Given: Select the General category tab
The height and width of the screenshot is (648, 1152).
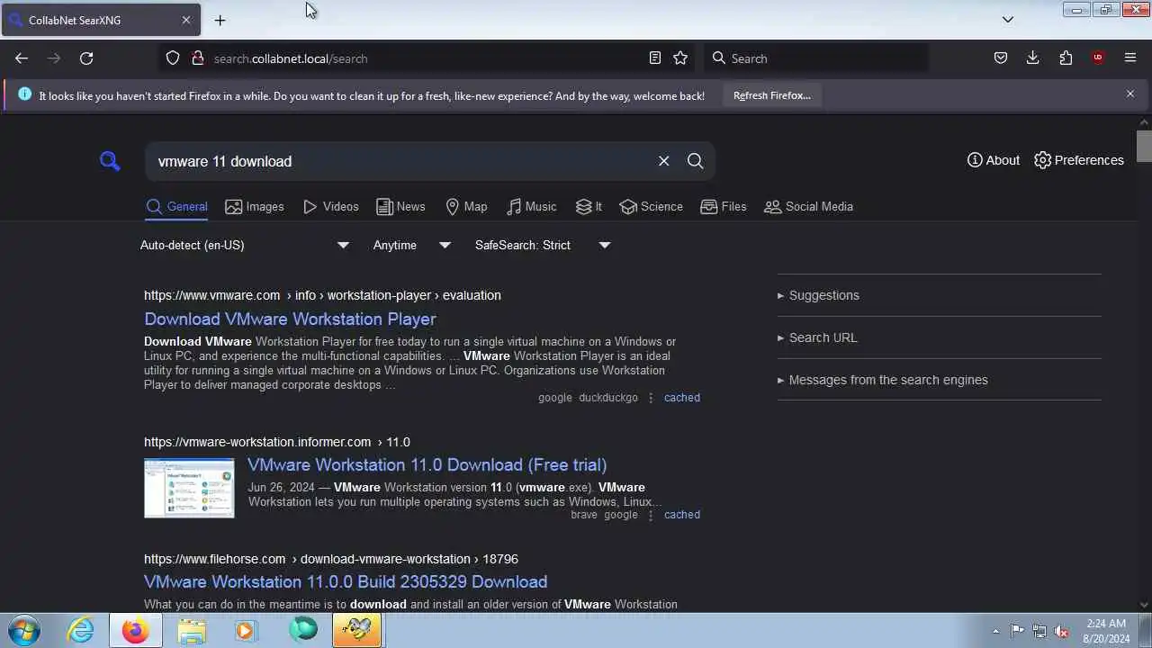Looking at the screenshot, I should point(177,207).
